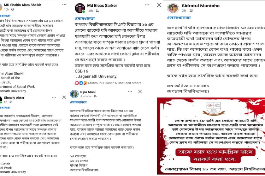Click hashtag #সাবধানতা in Ripa Moni's post
The width and height of the screenshot is (265, 176).
pos(78,102)
